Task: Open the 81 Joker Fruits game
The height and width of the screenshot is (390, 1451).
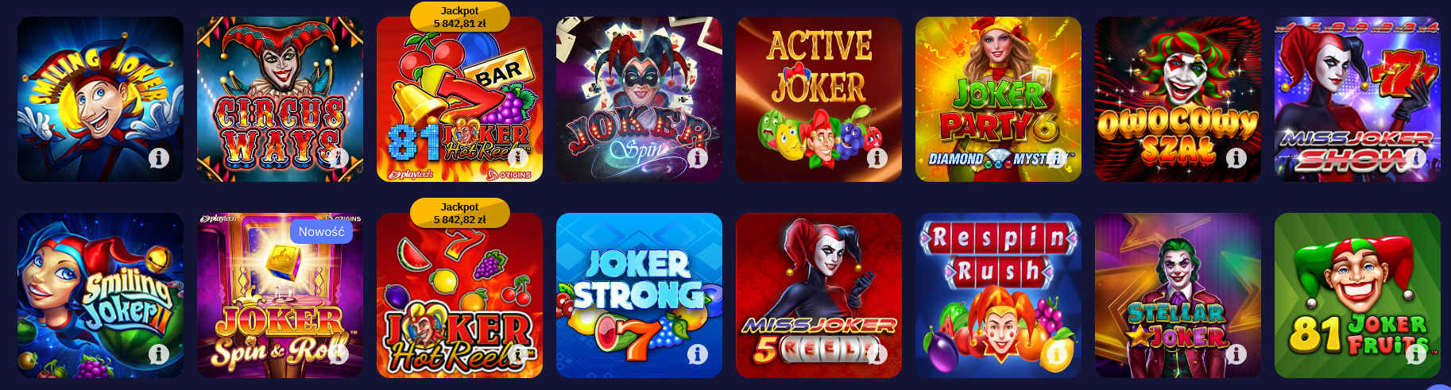Action: pos(1357,295)
